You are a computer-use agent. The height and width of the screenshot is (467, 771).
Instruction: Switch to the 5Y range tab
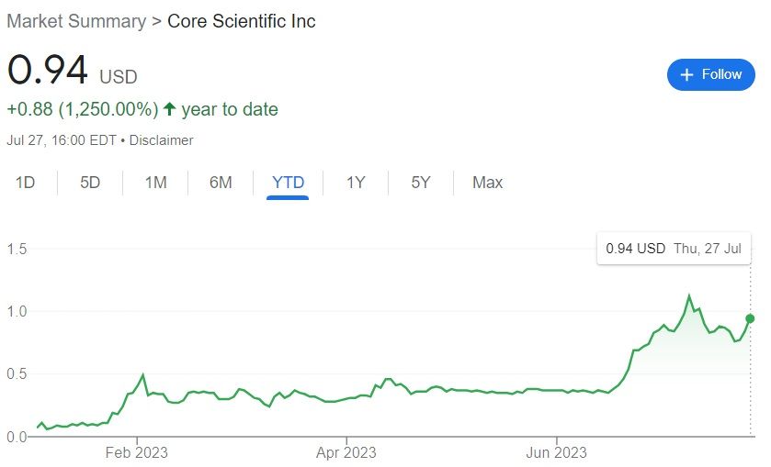click(x=421, y=183)
